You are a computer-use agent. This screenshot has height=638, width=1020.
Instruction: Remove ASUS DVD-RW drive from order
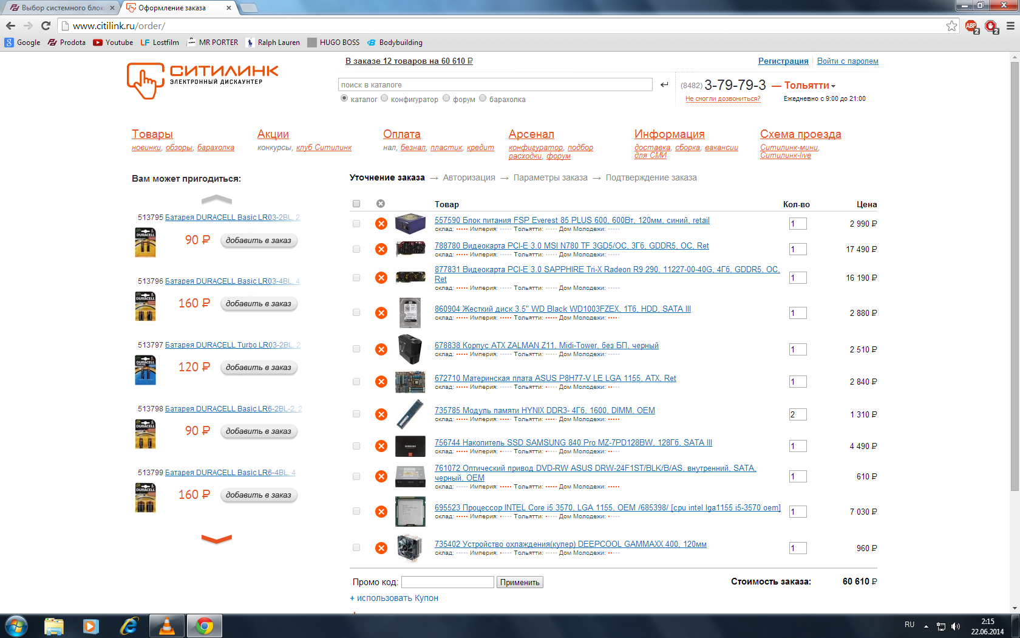[x=381, y=476]
